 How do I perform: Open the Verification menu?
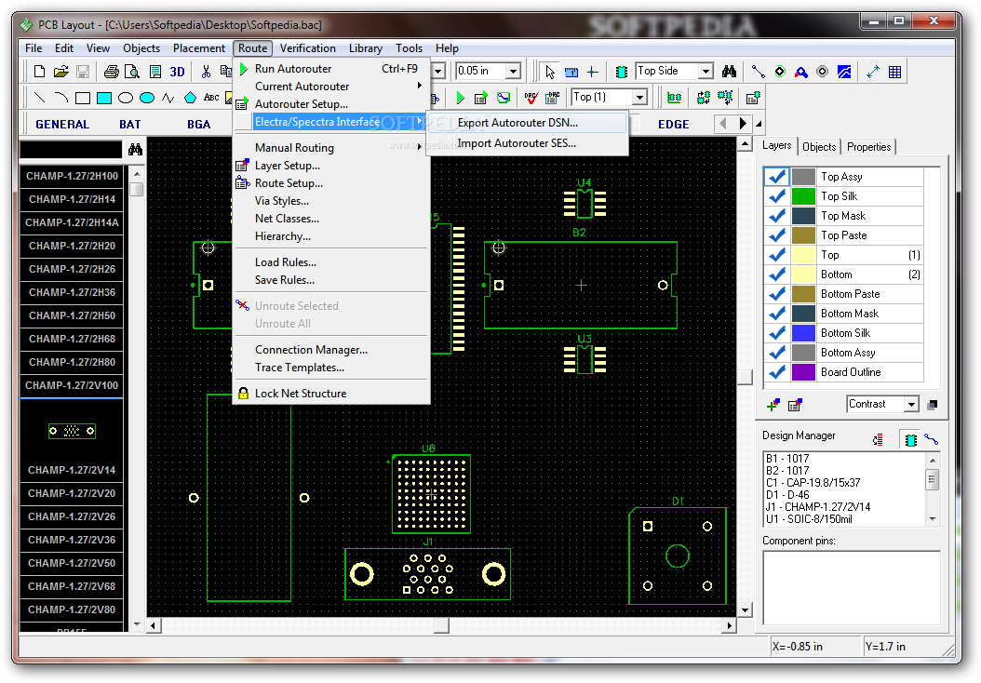click(x=307, y=48)
